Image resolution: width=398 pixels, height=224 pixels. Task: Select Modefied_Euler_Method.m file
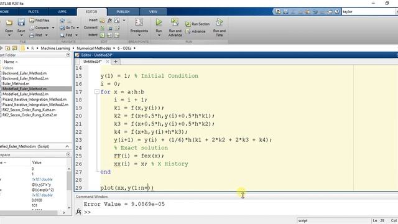tap(25, 89)
